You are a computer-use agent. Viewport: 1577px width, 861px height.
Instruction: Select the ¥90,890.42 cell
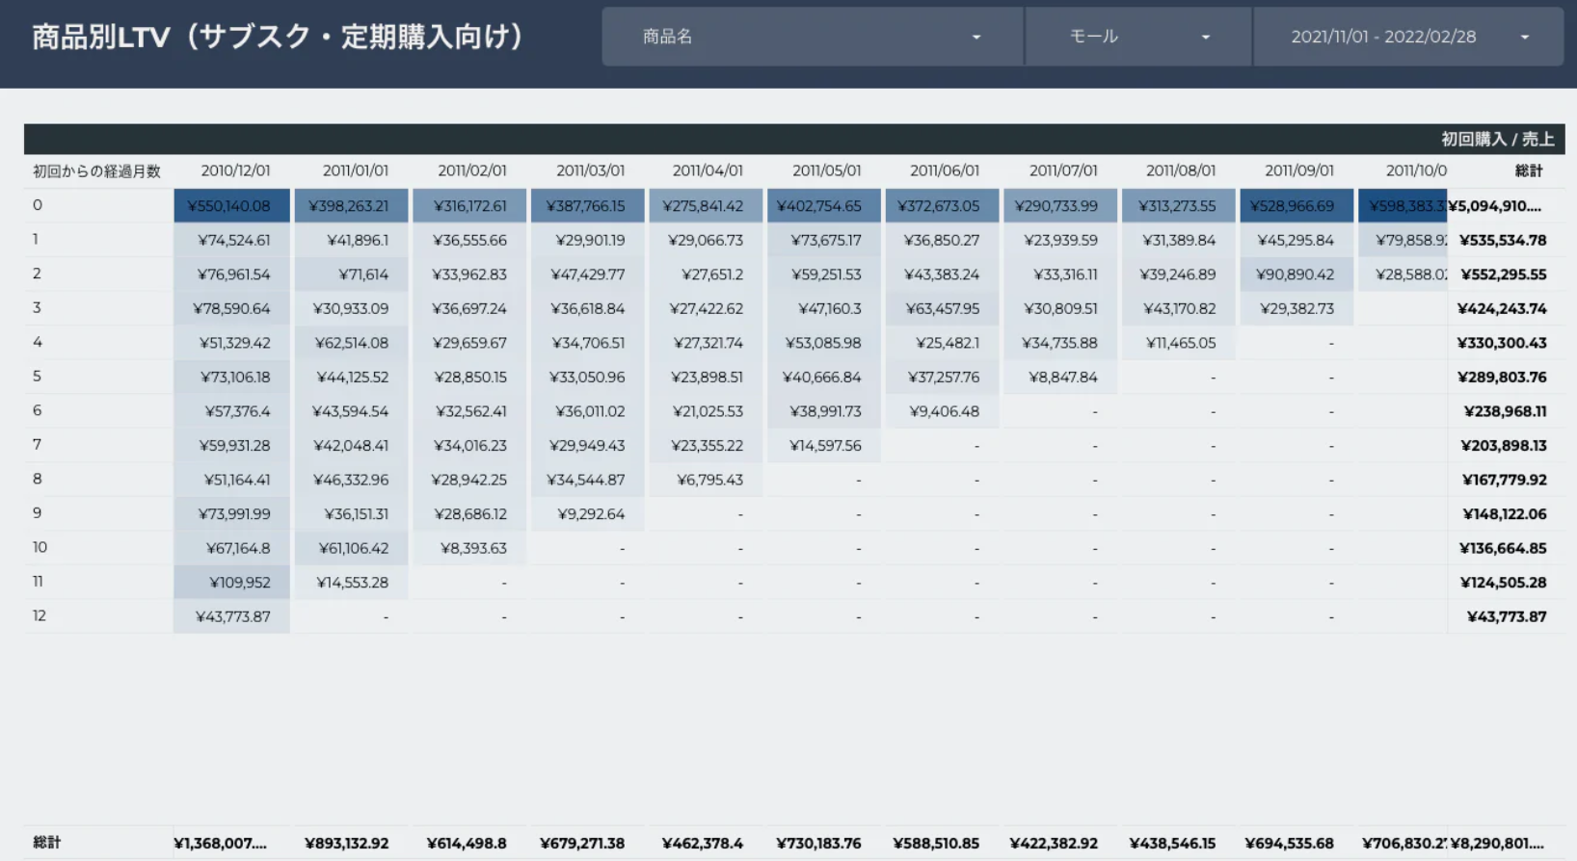(1296, 274)
